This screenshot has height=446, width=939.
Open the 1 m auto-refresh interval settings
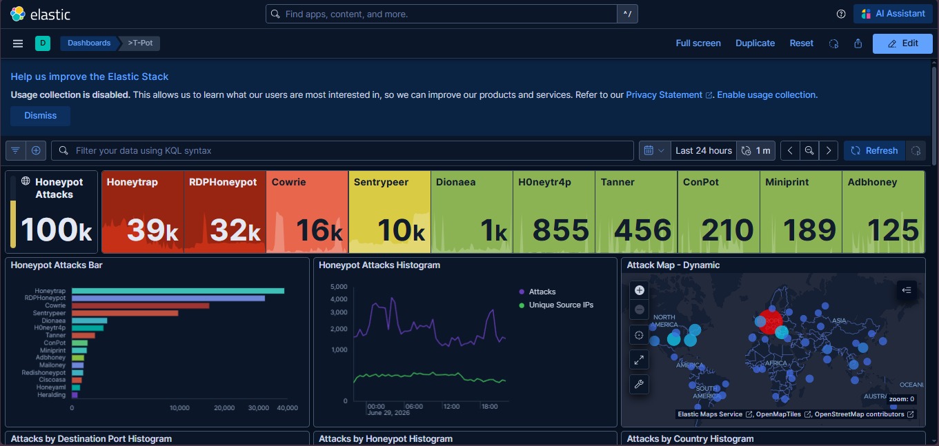(755, 150)
